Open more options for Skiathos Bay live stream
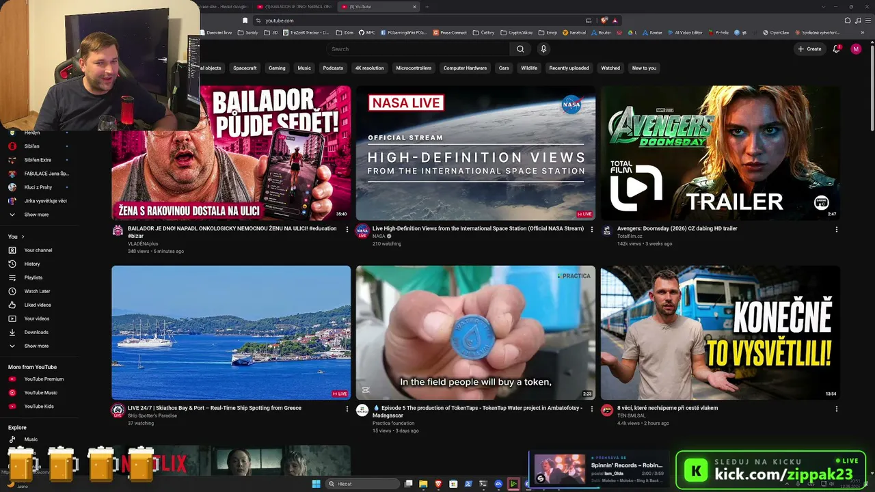The image size is (875, 492). point(347,409)
